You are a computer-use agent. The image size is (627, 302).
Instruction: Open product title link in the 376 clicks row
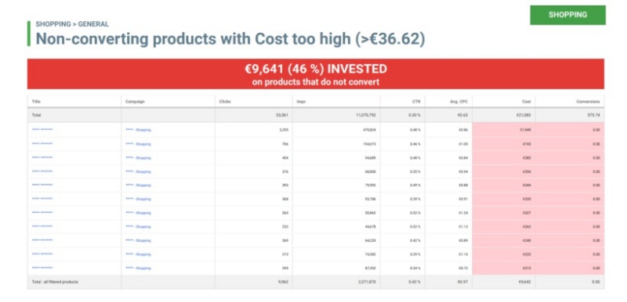(x=42, y=171)
